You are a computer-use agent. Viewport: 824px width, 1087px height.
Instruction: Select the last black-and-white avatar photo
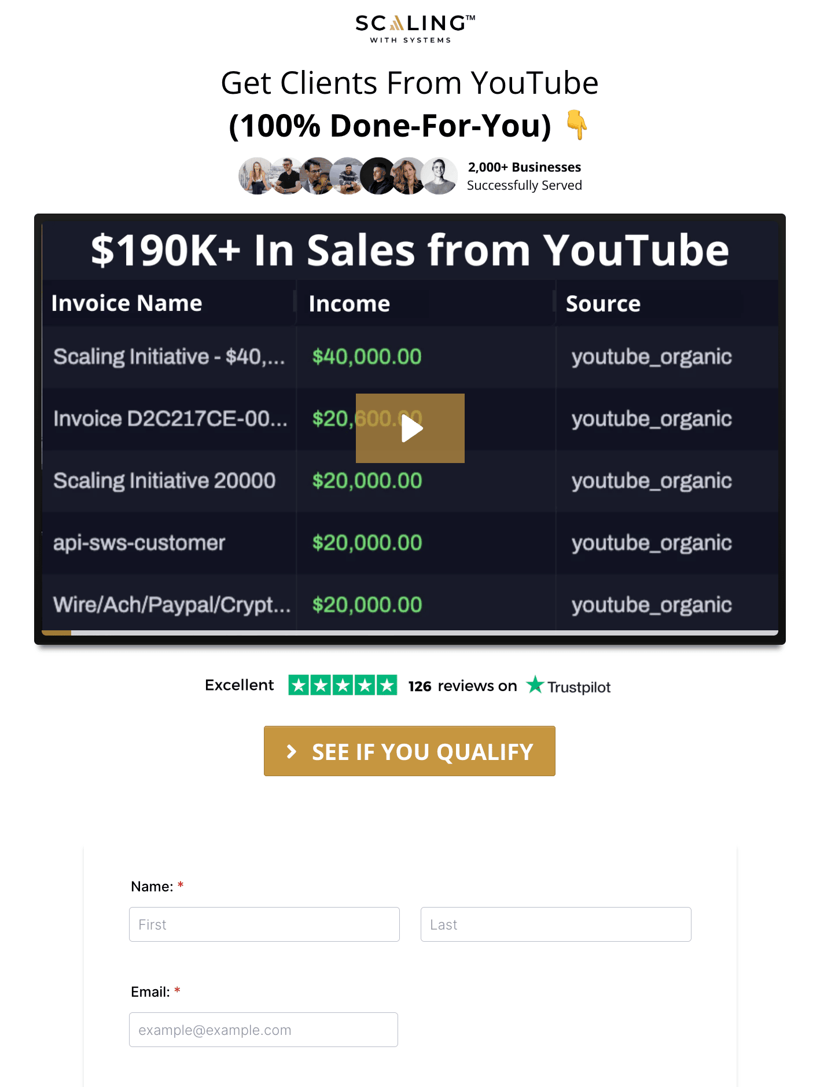[439, 176]
